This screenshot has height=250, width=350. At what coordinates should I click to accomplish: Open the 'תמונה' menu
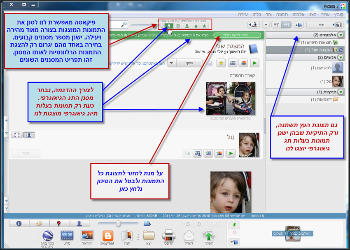(282, 14)
